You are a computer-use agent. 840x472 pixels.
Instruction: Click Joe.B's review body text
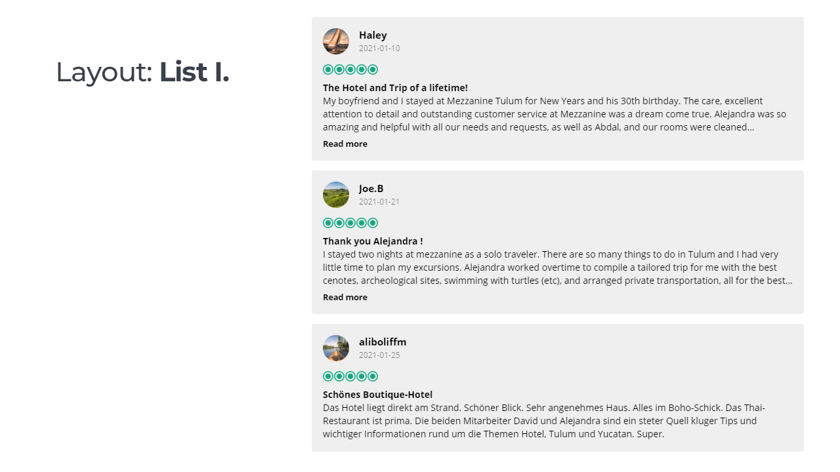pos(556,267)
